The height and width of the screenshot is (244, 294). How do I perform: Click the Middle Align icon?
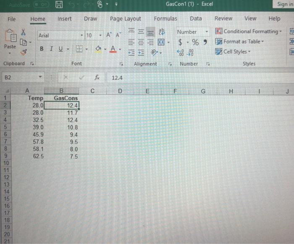[x=141, y=32]
